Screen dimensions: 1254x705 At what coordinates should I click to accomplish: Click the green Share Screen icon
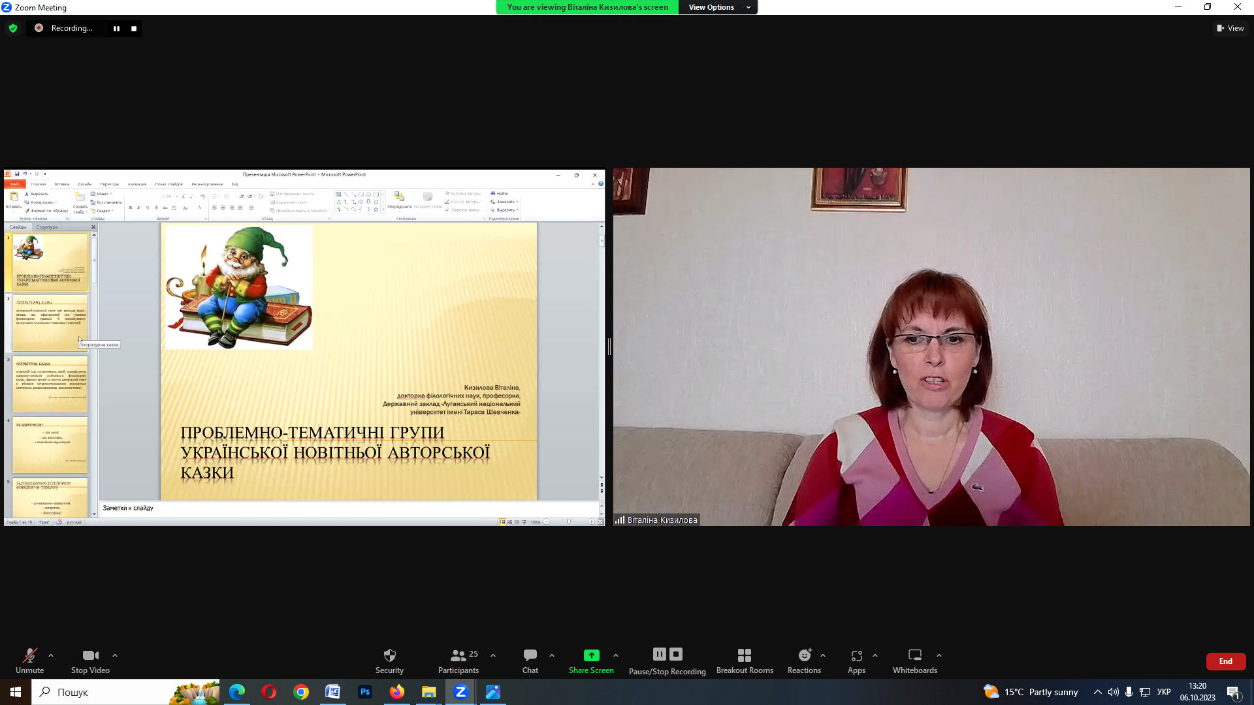(591, 655)
